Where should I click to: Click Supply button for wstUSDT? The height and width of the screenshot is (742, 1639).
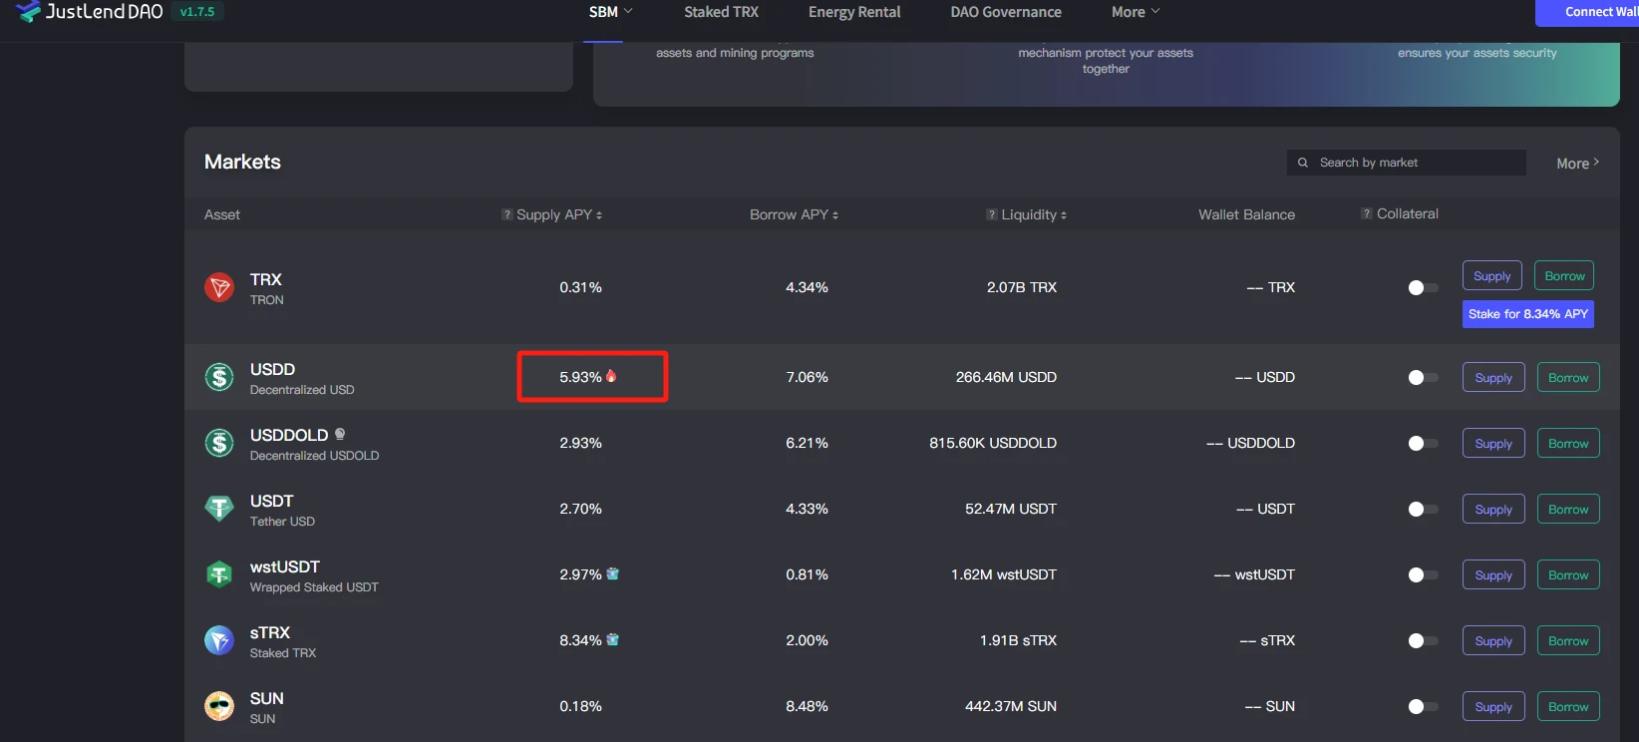(x=1493, y=575)
